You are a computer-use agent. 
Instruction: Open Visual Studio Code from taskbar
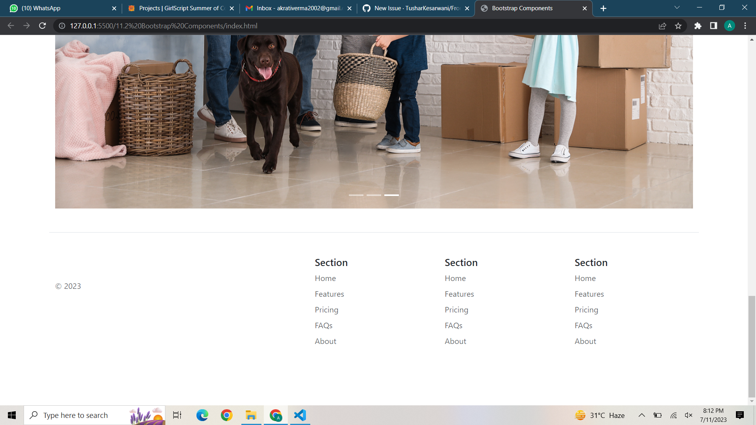300,415
